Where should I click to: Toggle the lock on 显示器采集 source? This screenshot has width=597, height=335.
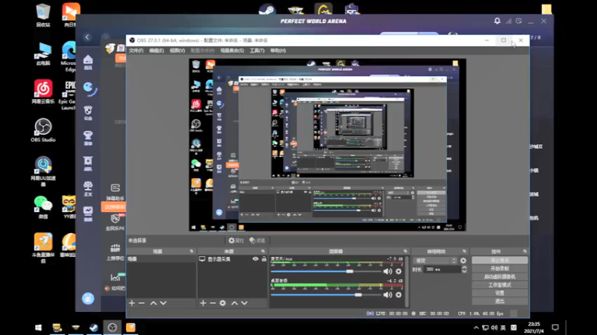[264, 258]
